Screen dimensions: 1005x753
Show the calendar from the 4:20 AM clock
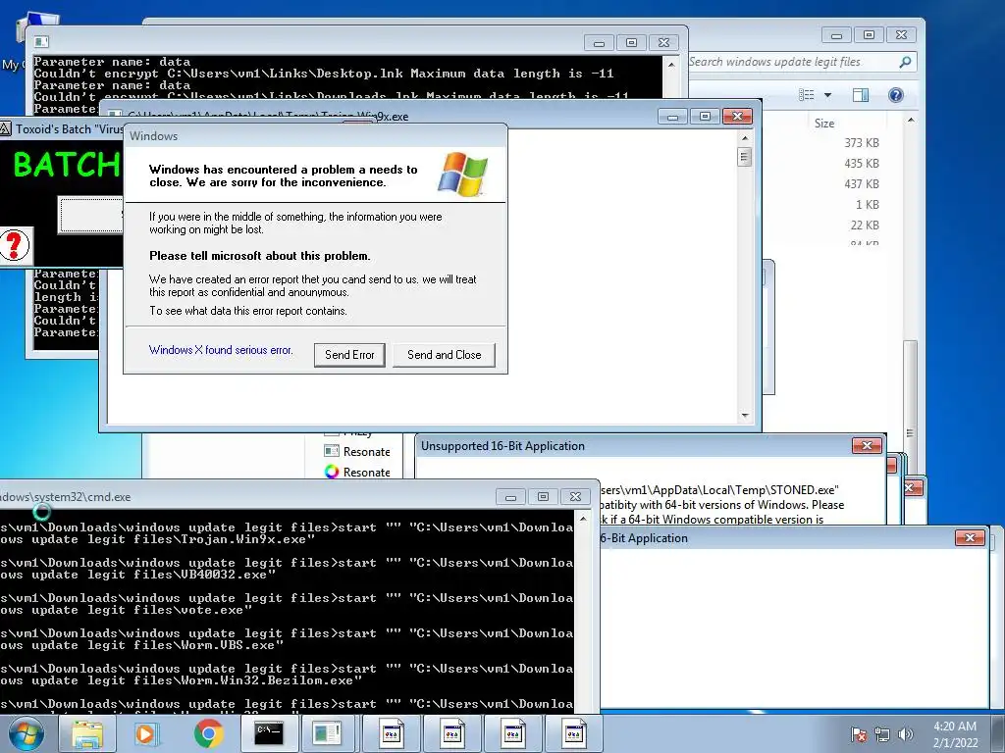tap(955, 734)
